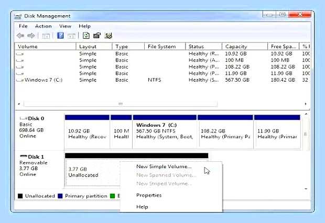The width and height of the screenshot is (325, 223).
Task: Select the Windows 7 (C:) partition block
Action: point(165,132)
